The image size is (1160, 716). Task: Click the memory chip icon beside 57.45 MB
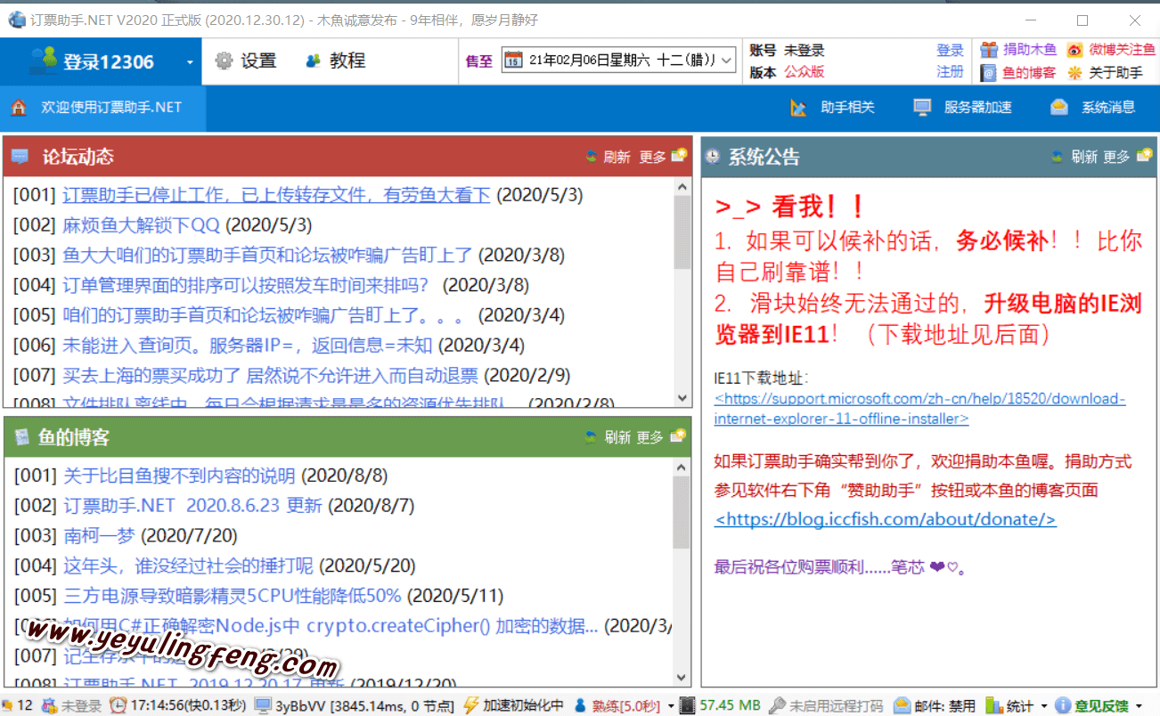[x=687, y=705]
